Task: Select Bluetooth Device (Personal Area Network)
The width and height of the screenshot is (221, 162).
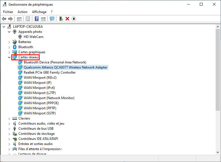Action: (55, 62)
